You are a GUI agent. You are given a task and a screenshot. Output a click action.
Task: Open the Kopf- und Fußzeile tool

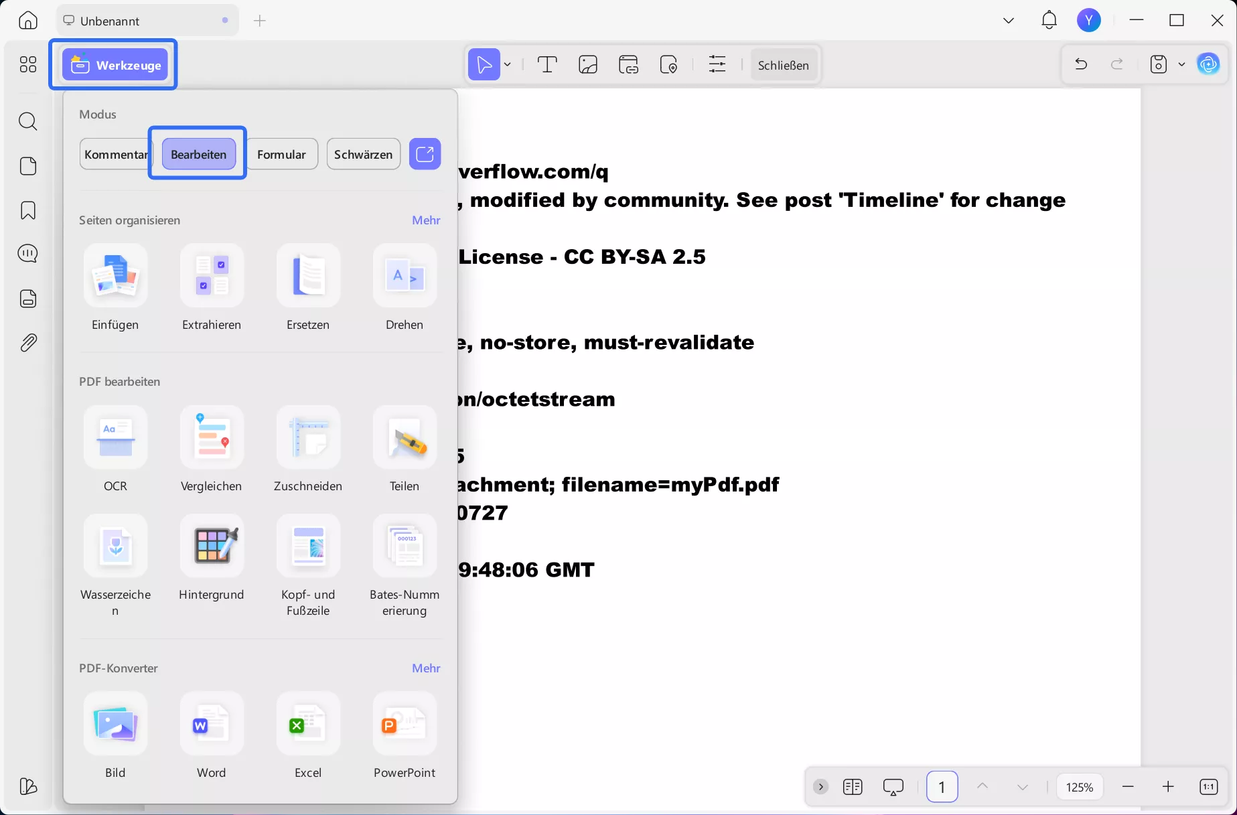(x=308, y=566)
